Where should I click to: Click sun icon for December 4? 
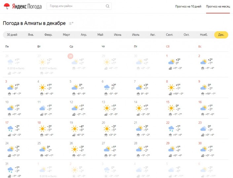42,88
